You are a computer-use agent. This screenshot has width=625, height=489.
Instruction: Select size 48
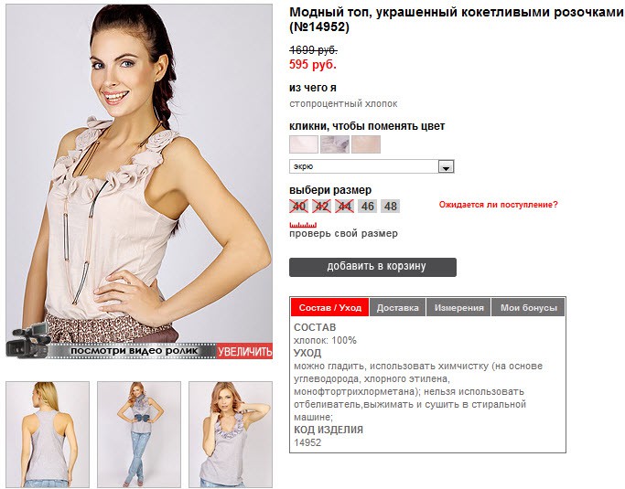(x=390, y=207)
